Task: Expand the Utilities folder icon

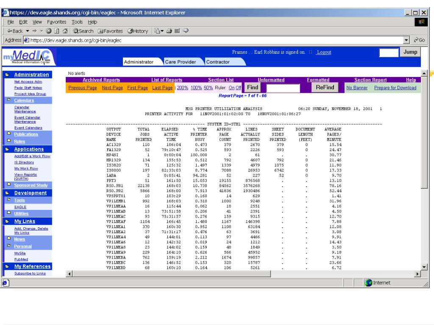Action: click(x=9, y=212)
